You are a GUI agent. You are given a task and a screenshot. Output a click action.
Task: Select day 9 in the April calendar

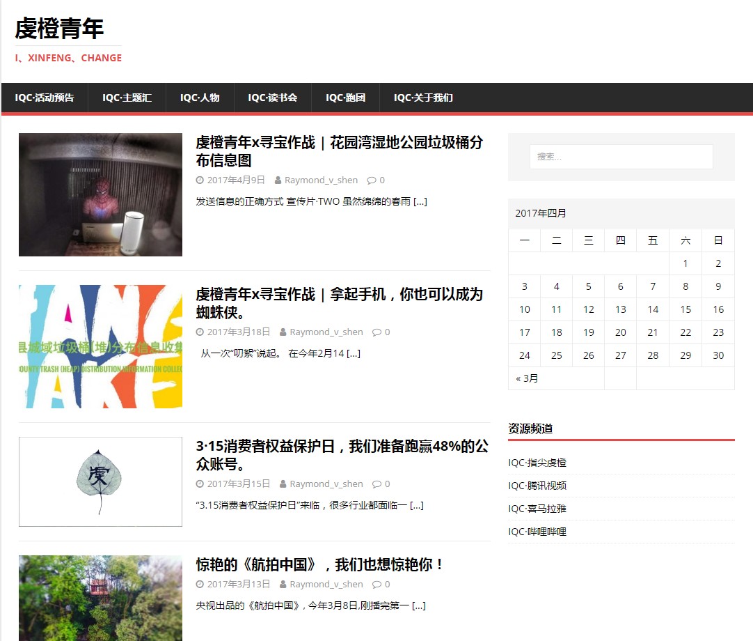tap(718, 286)
